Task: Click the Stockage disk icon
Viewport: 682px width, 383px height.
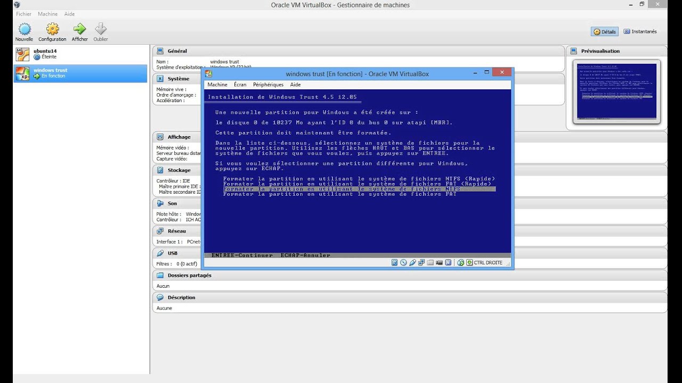Action: pyautogui.click(x=160, y=170)
